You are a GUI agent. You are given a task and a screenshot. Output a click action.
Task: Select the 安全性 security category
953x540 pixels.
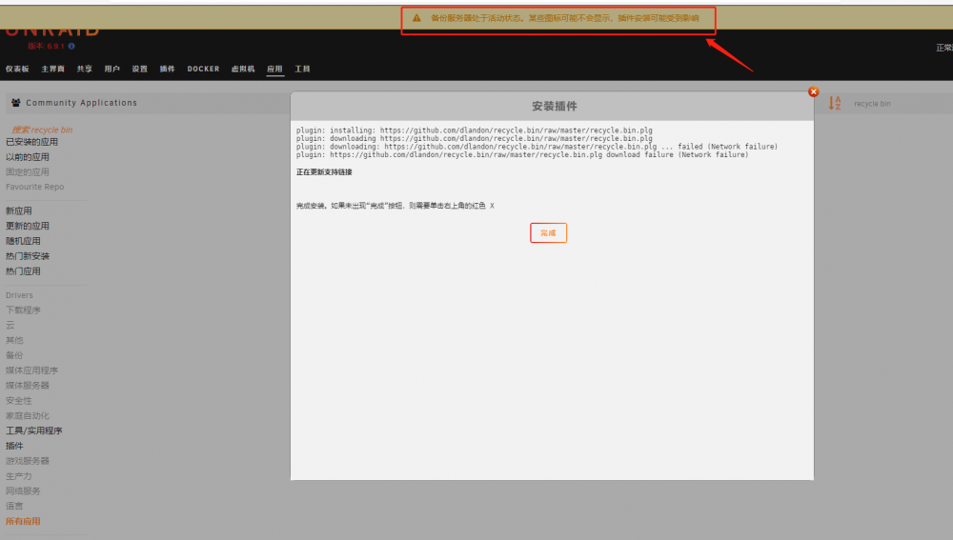click(19, 401)
